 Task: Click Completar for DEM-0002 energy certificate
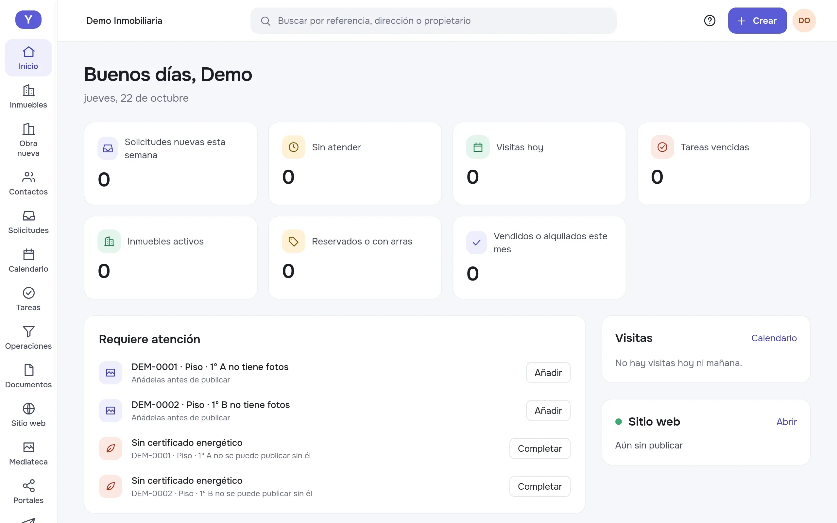[x=539, y=486]
